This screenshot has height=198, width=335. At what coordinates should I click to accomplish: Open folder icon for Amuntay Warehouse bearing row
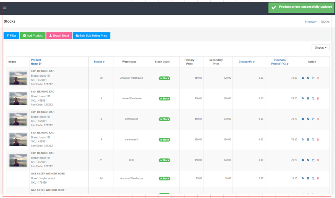(303, 78)
